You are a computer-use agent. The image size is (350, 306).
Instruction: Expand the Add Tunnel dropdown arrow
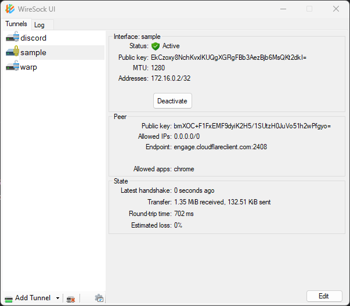click(x=57, y=298)
